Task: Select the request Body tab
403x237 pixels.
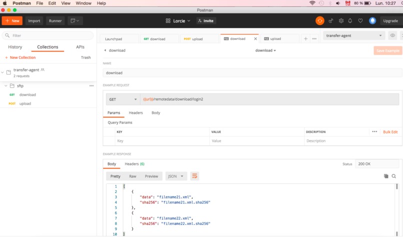Action: [x=156, y=112]
